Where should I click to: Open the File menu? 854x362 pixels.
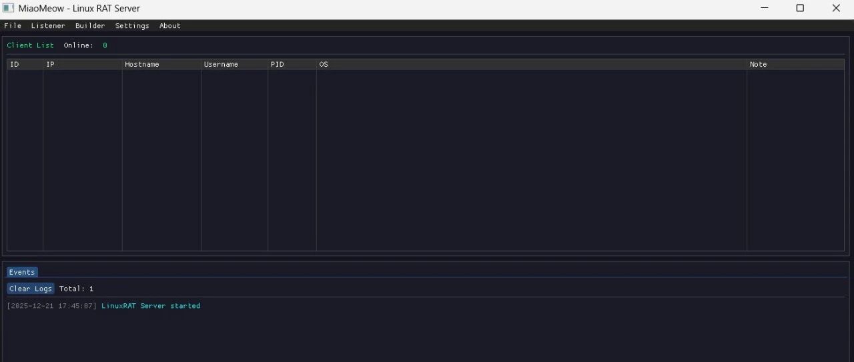[x=13, y=26]
